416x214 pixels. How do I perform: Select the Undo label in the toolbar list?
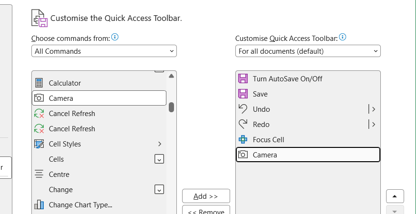click(261, 109)
